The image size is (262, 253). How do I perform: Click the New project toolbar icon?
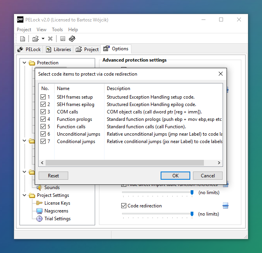click(23, 39)
